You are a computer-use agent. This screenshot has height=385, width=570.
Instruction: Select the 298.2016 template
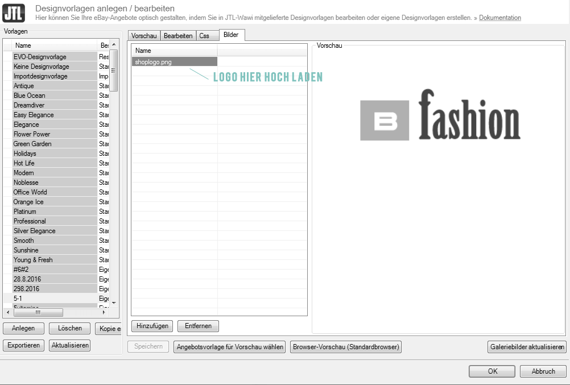tap(55, 289)
